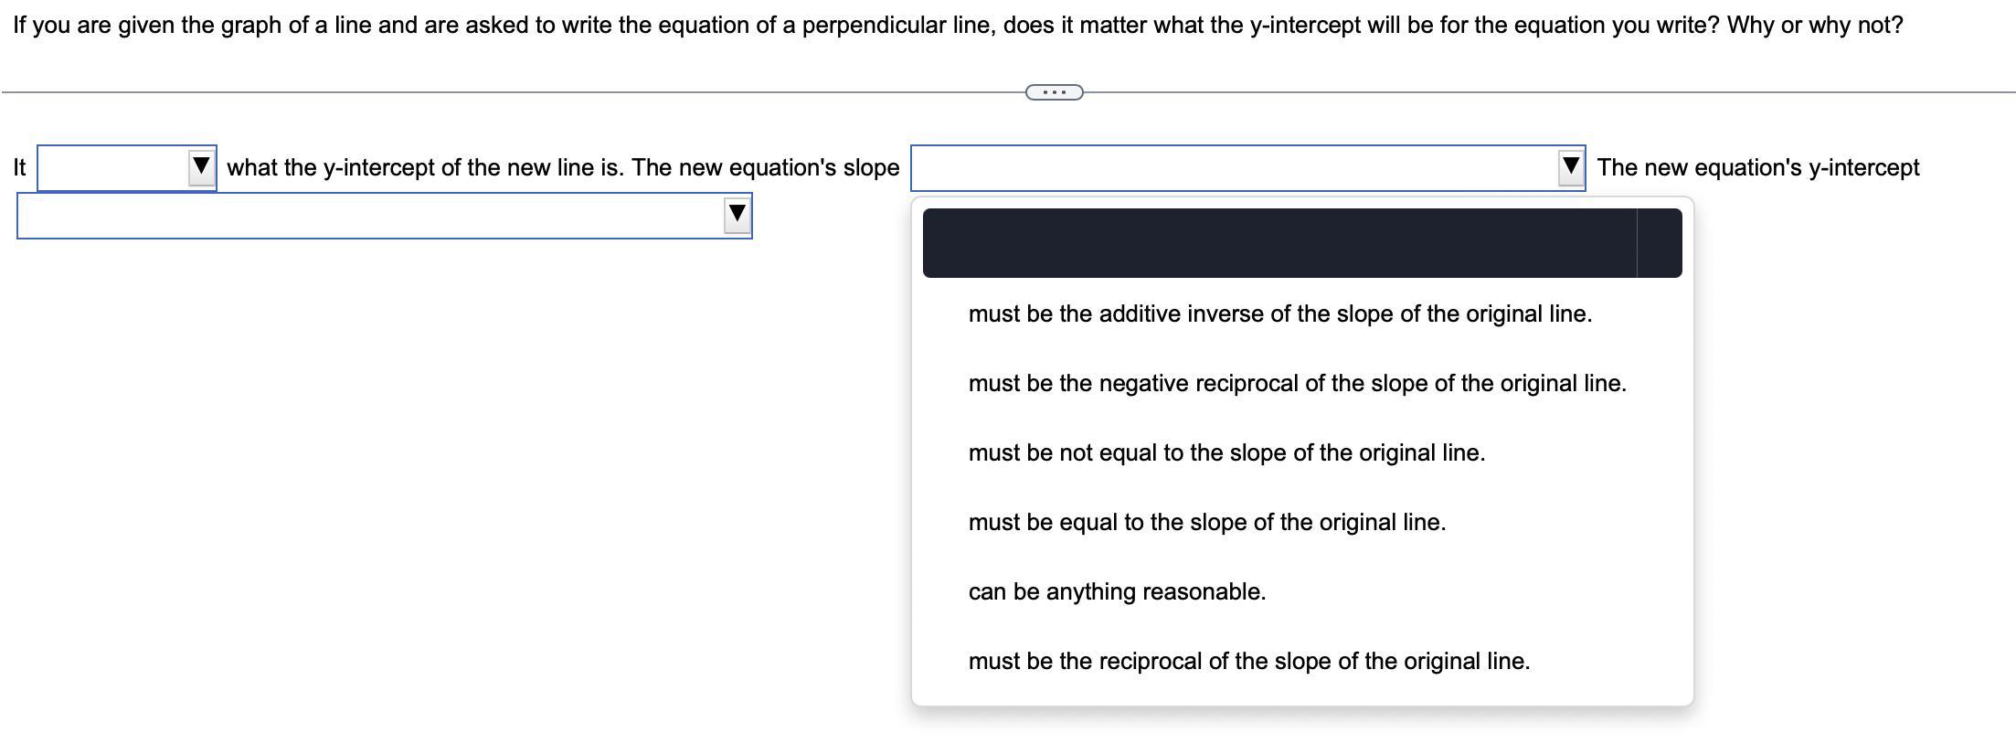This screenshot has height=744, width=2016.
Task: Click the arrow icon of the y-intercept dropdown
Action: coord(737,215)
